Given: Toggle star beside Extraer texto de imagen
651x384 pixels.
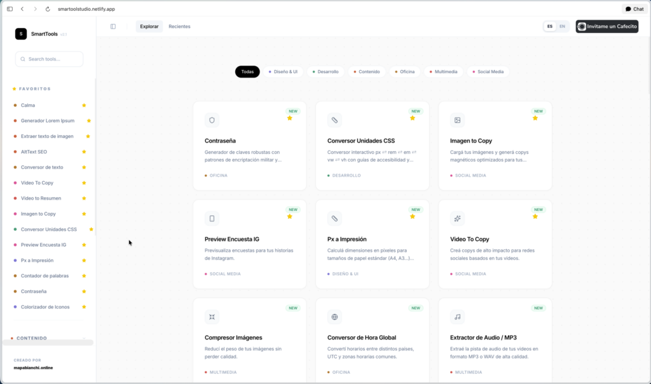Looking at the screenshot, I should 88,136.
